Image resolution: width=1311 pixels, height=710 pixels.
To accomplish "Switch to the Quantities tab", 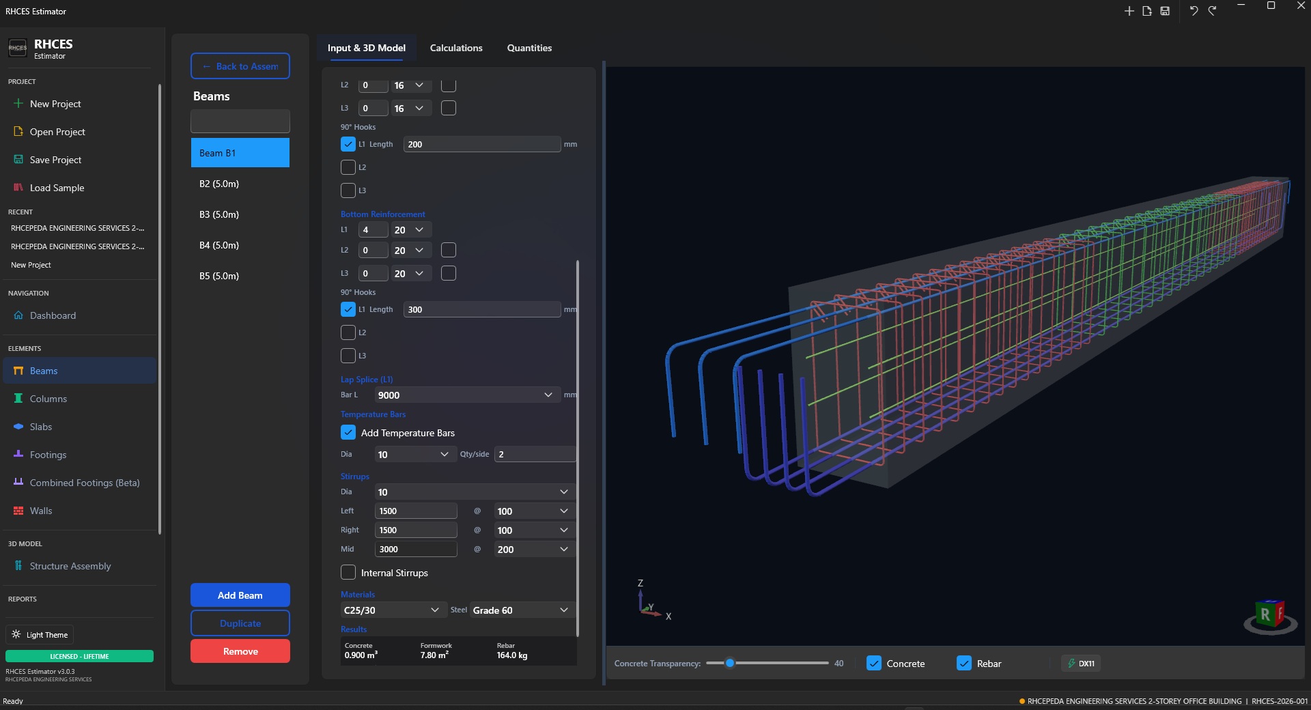I will (529, 48).
